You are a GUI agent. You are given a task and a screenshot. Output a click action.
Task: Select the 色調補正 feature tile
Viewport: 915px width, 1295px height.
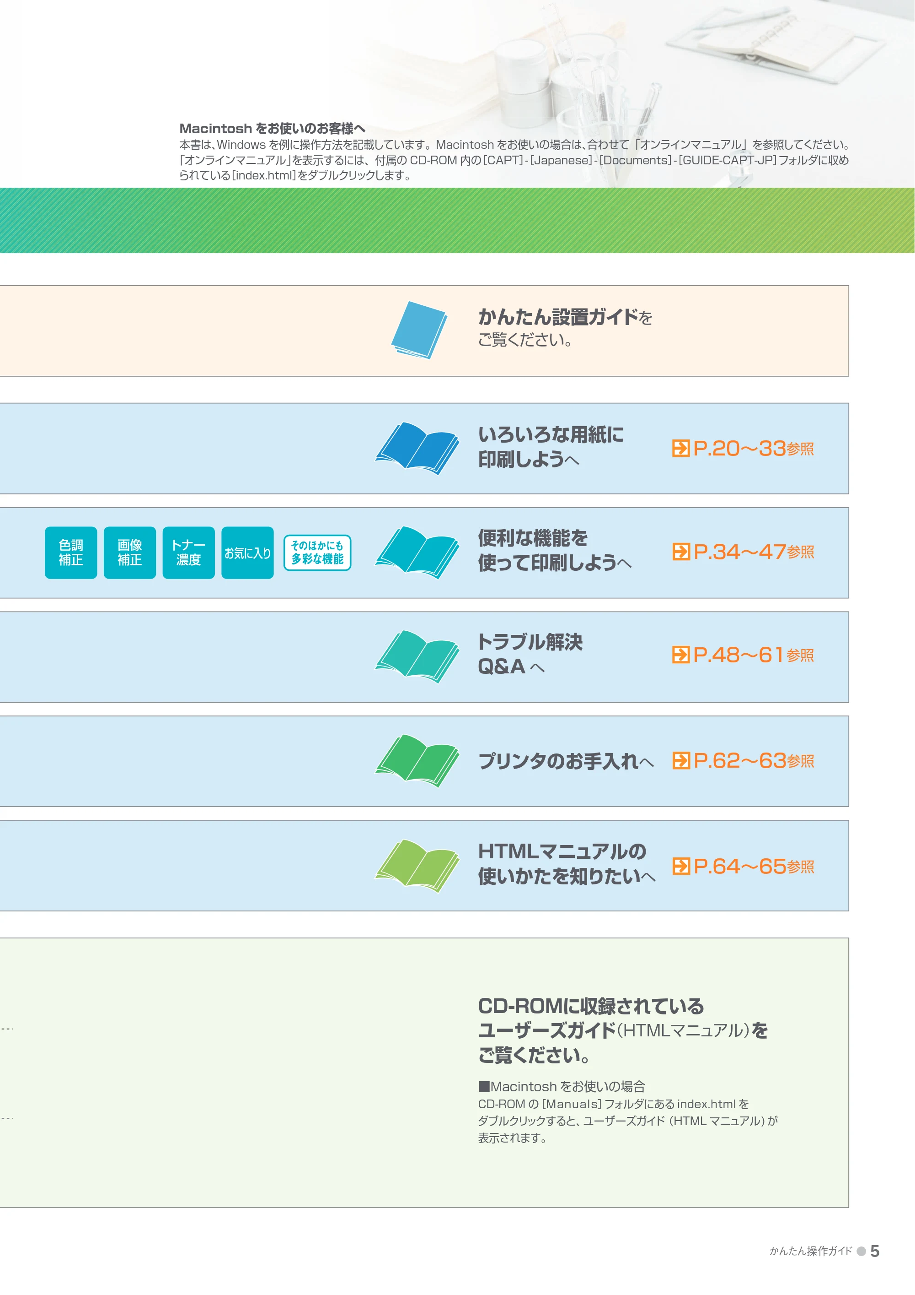(x=71, y=553)
